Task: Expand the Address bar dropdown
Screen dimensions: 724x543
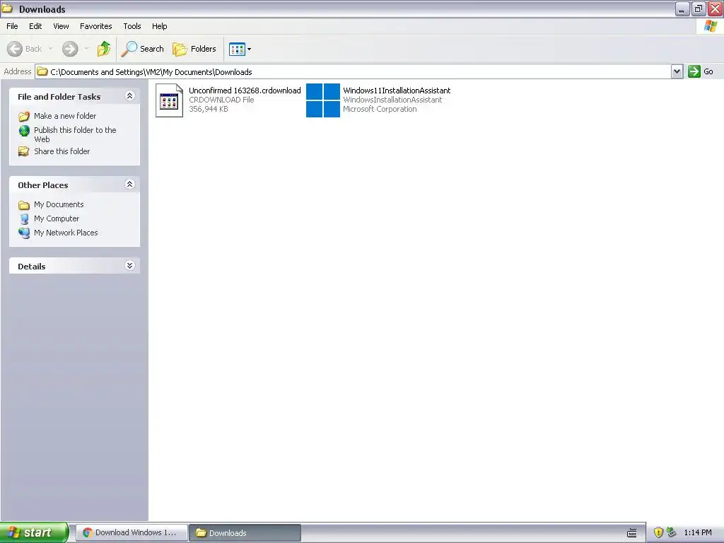Action: click(x=677, y=71)
